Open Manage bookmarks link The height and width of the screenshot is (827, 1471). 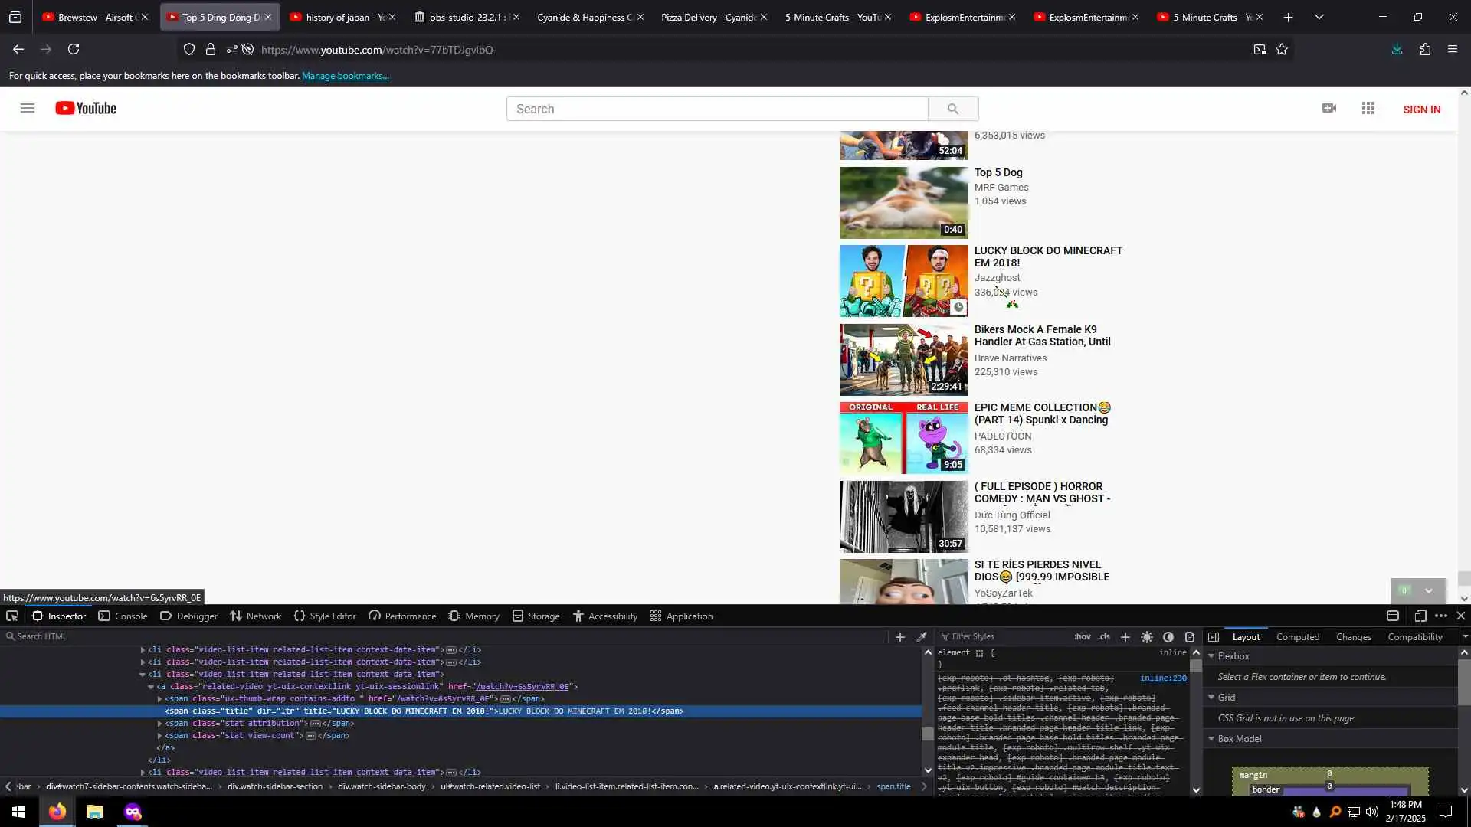[x=345, y=76]
